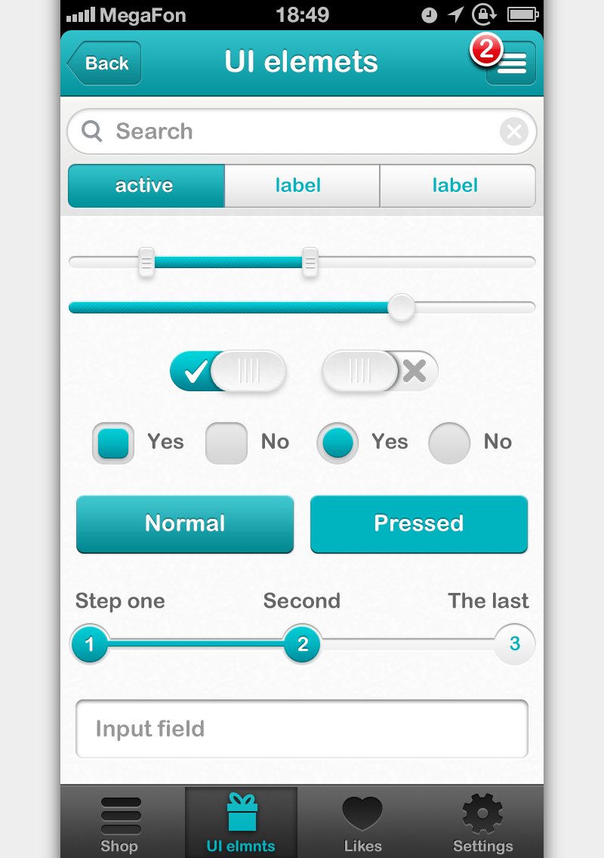Screen dimensions: 604x858
Task: Select the round Yes radio button
Action: click(337, 443)
